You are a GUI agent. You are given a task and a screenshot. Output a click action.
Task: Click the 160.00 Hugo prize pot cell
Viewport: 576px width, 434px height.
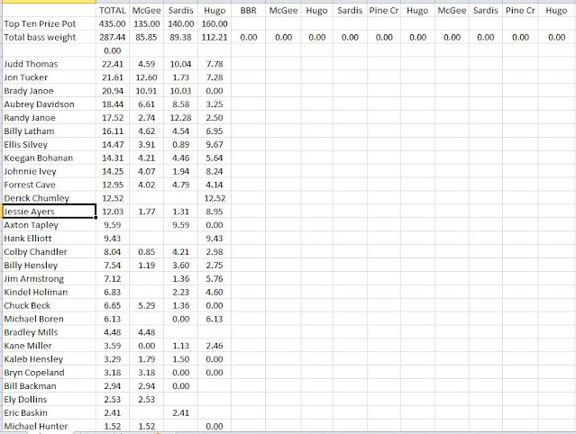(x=215, y=23)
